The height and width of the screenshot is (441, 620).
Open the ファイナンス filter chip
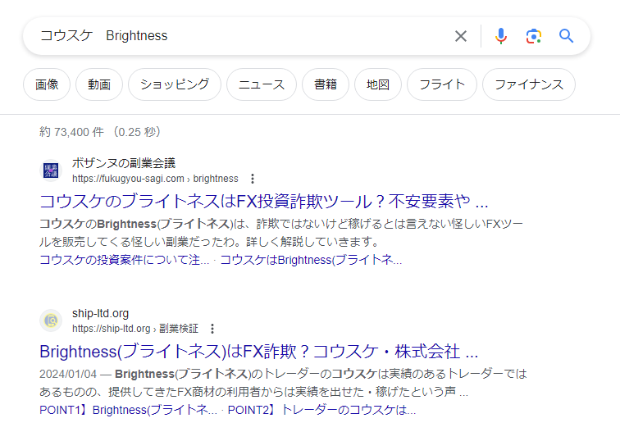(529, 84)
